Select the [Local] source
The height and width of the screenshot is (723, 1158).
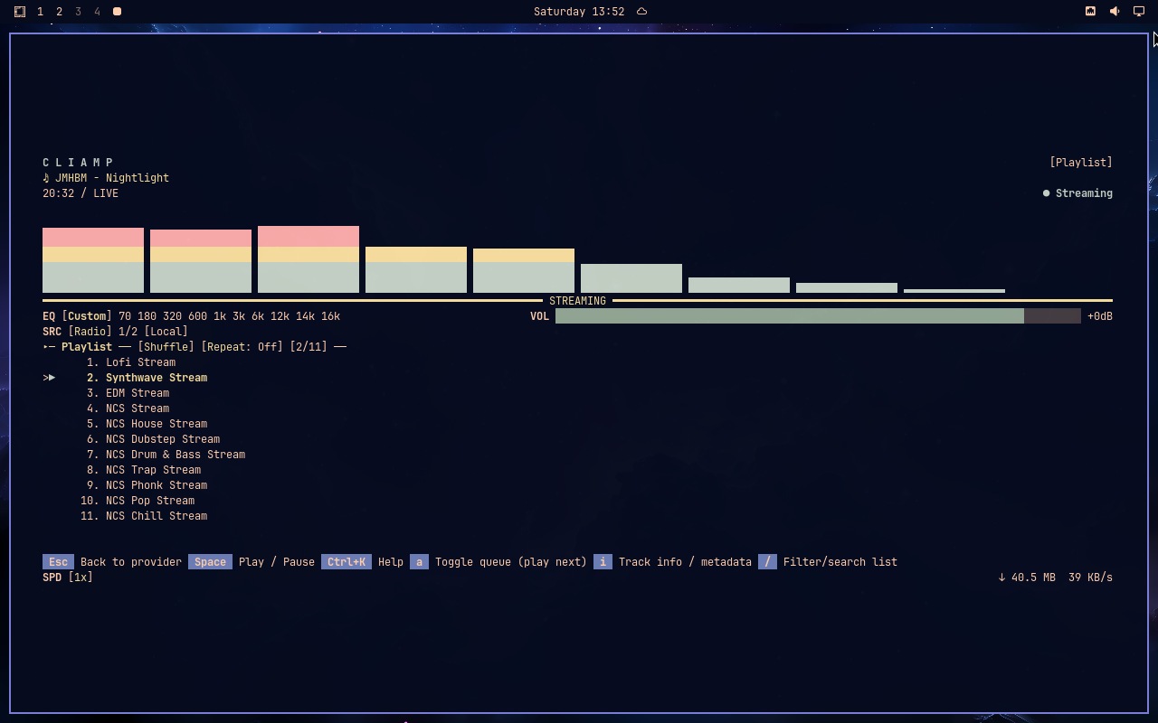(x=166, y=332)
